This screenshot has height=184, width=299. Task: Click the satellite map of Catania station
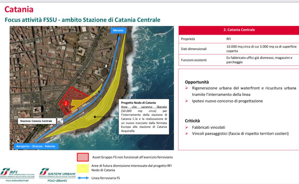(92, 88)
